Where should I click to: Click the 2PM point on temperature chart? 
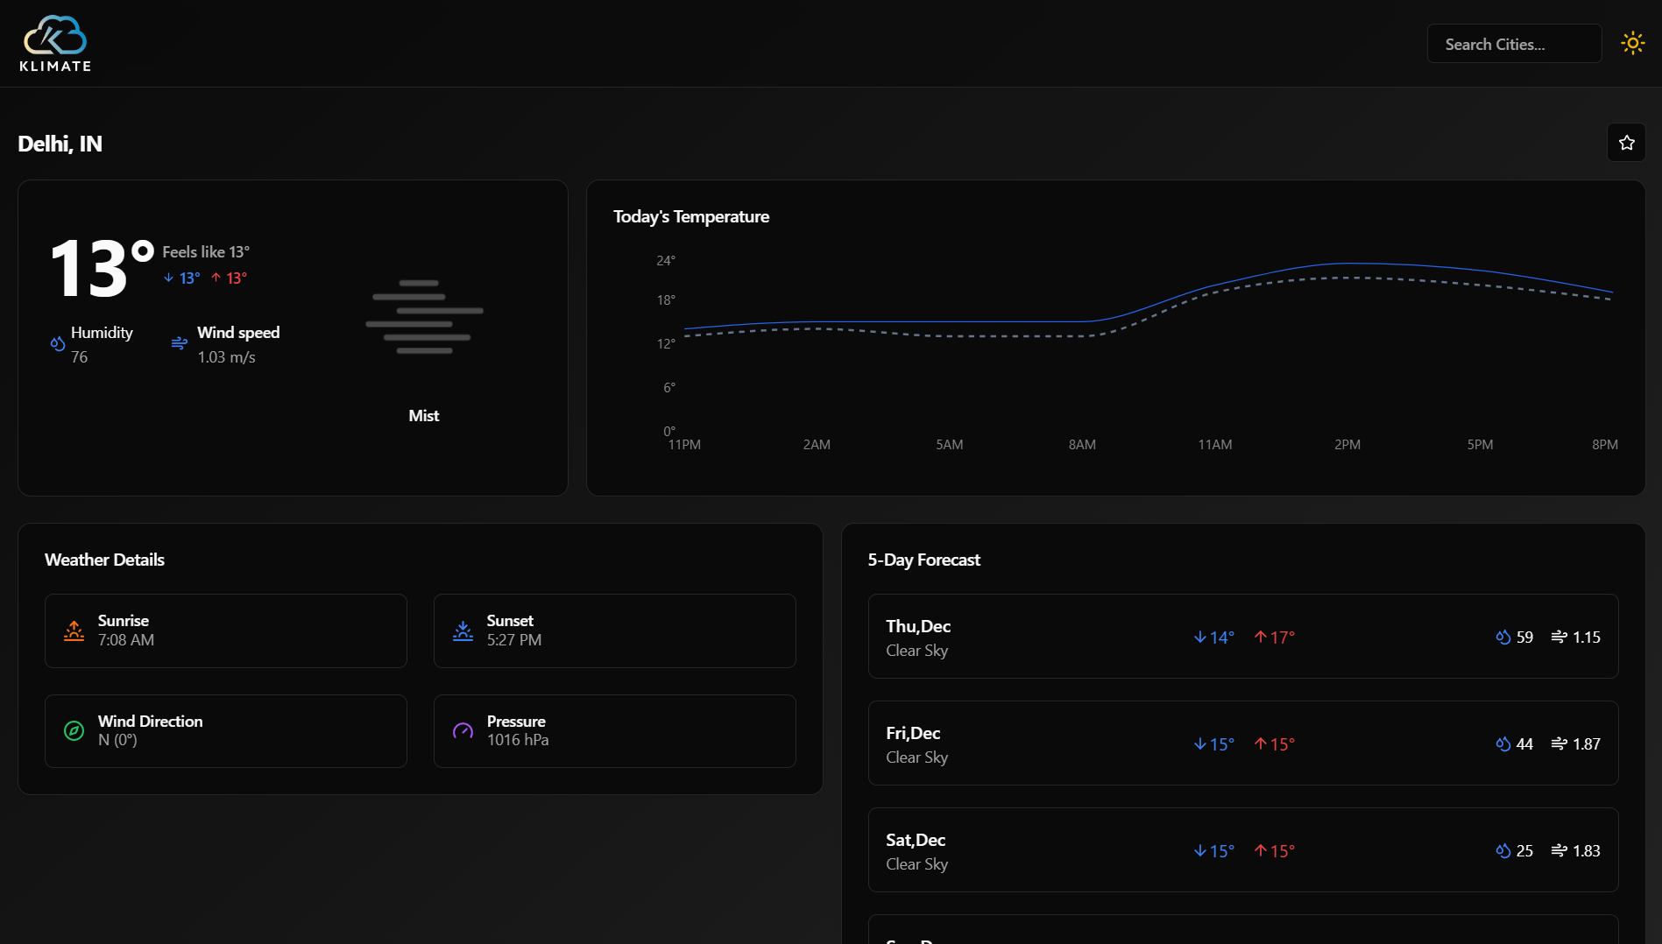(1347, 264)
